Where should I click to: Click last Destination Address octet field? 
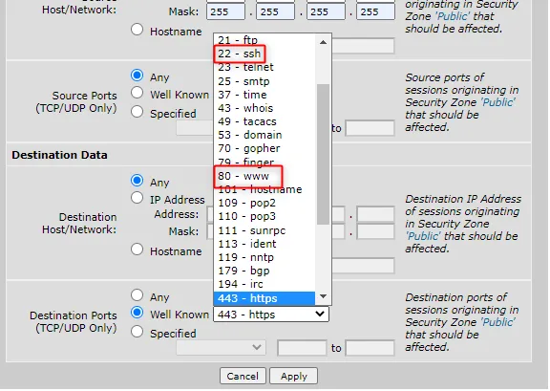(x=375, y=214)
